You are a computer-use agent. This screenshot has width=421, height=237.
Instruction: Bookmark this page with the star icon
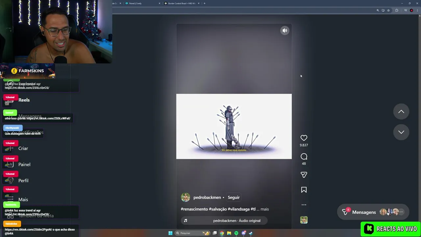[x=388, y=11]
